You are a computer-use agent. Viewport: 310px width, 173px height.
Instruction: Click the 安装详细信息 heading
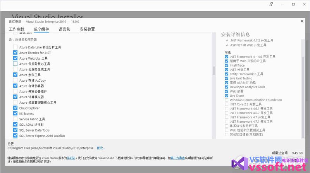(x=236, y=34)
